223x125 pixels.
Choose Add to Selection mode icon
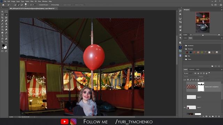pos(18,5)
